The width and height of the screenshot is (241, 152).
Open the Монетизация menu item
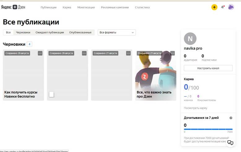coord(86,7)
